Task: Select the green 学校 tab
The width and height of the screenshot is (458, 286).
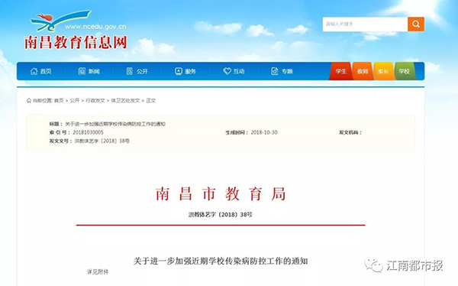Action: (x=405, y=71)
